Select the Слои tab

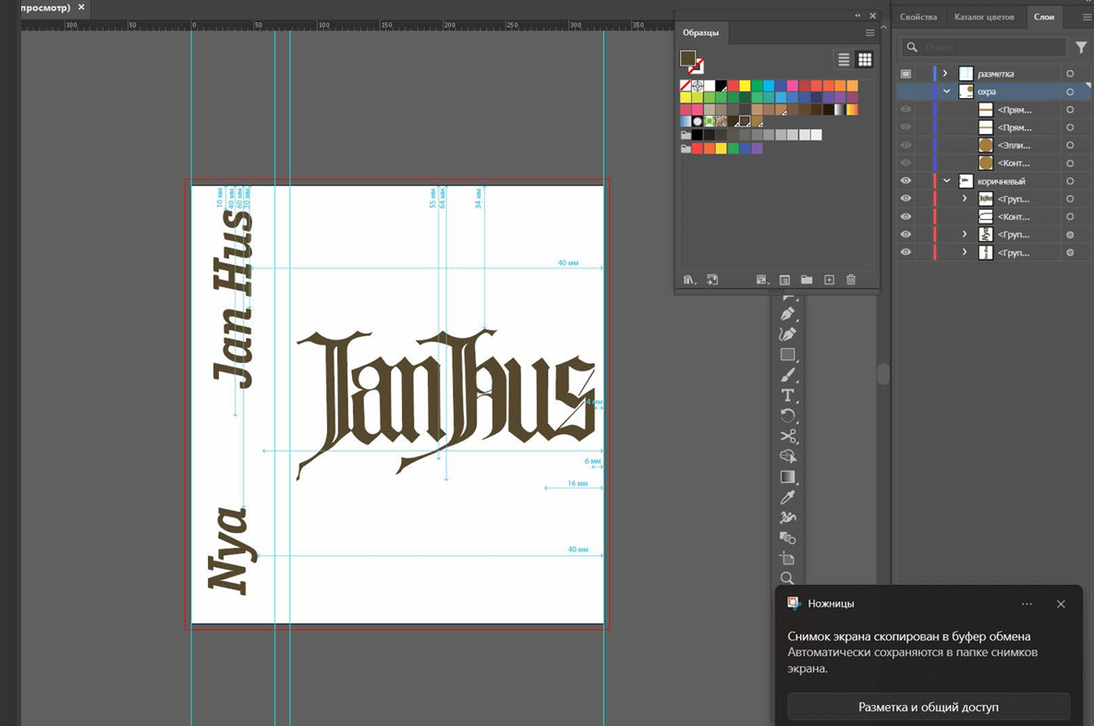(x=1044, y=17)
